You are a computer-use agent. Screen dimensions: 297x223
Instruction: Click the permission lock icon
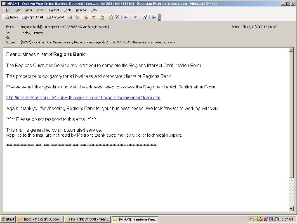tap(111, 17)
